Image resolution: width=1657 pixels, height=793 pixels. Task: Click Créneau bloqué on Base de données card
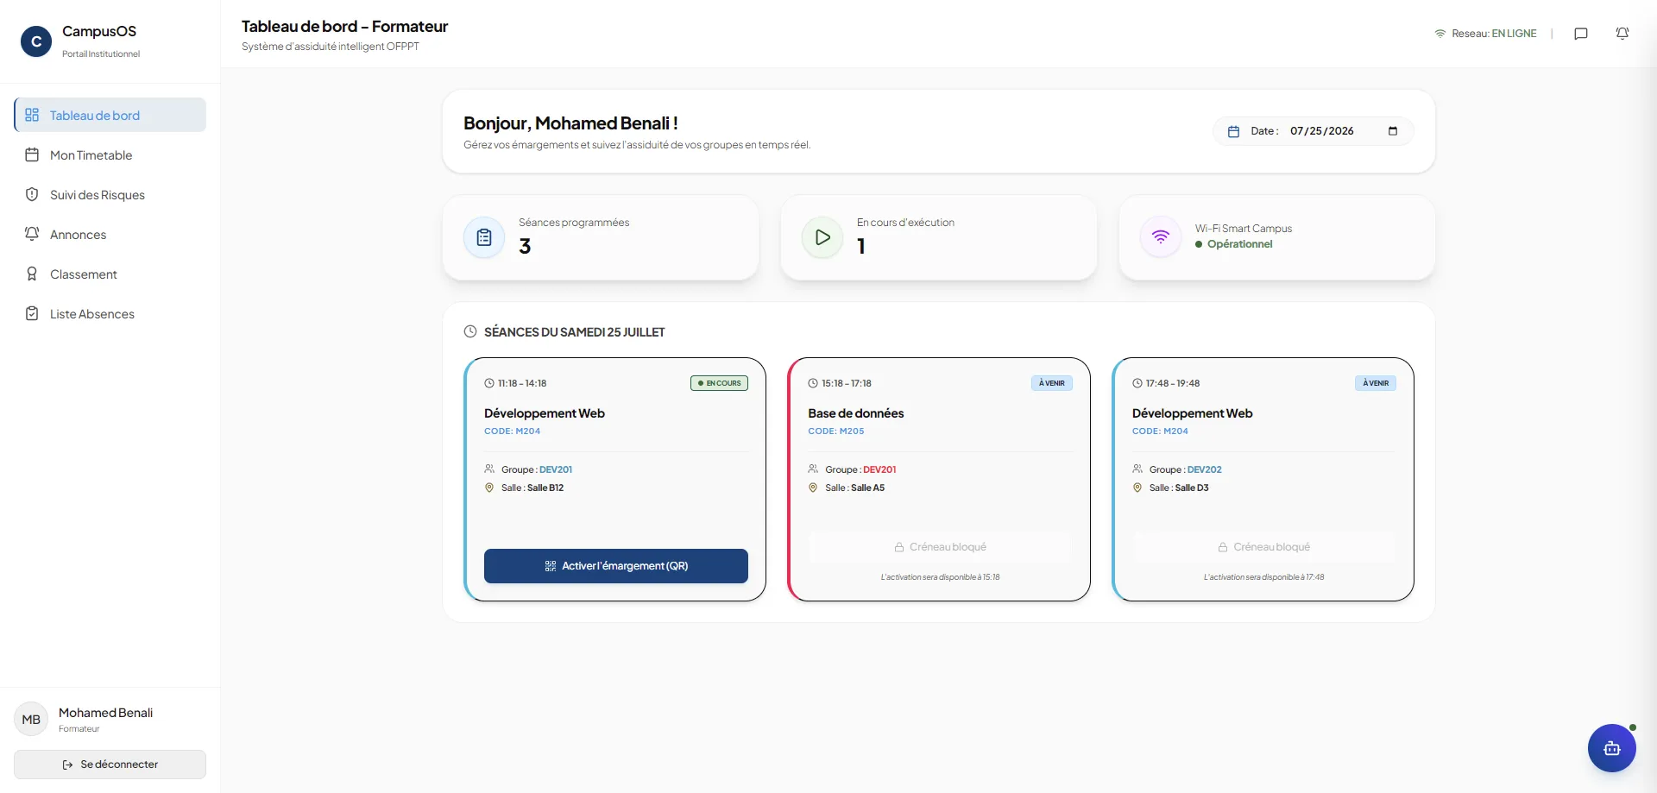pyautogui.click(x=940, y=547)
